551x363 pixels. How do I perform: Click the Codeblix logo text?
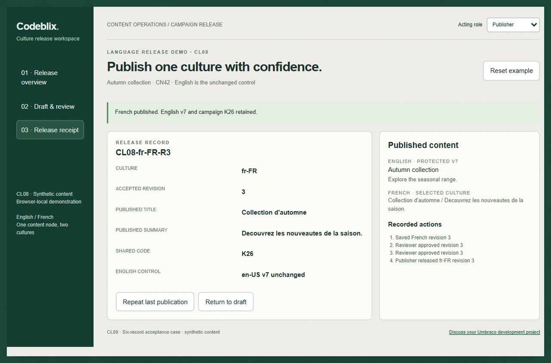37,26
